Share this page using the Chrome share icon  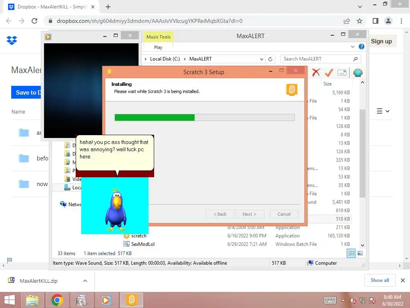coord(347,21)
